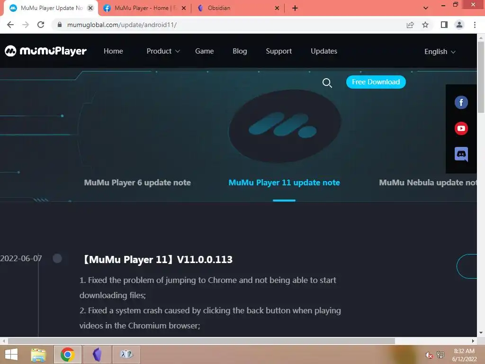Open English language selector
The width and height of the screenshot is (485, 364).
point(440,52)
